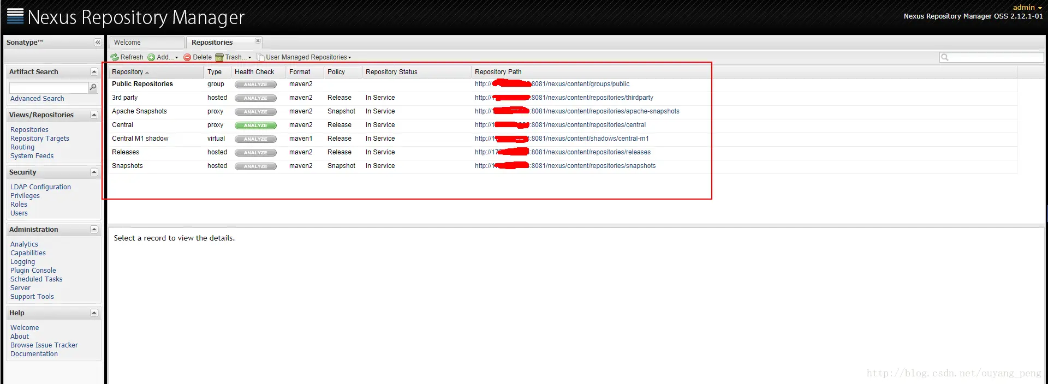Click Analyze button for Releases row
1048x384 pixels.
pyautogui.click(x=256, y=153)
